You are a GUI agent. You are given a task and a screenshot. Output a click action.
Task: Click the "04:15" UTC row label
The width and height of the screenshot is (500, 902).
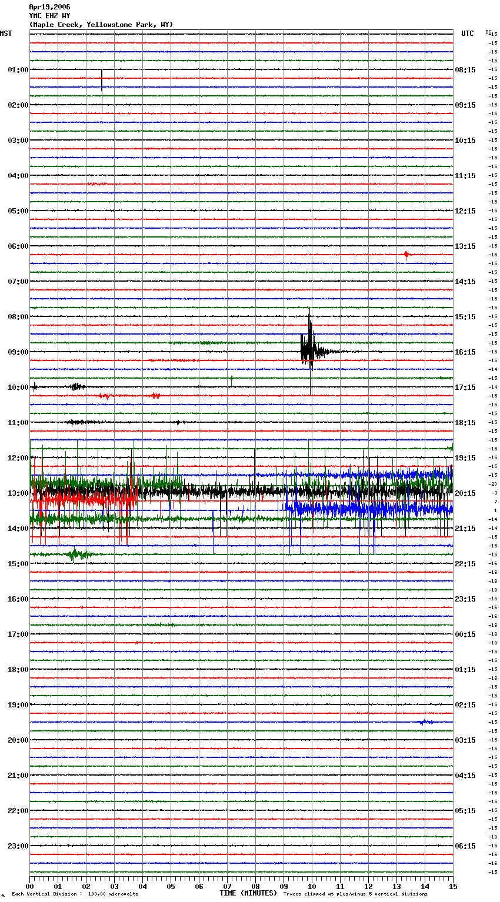click(465, 776)
